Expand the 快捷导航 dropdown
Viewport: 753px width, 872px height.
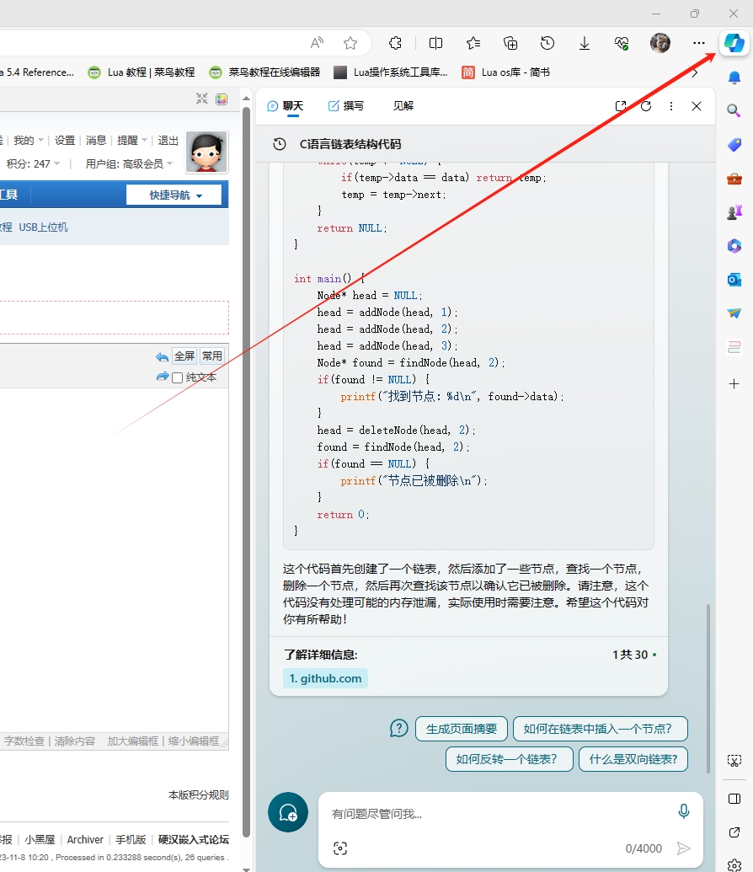click(x=174, y=195)
